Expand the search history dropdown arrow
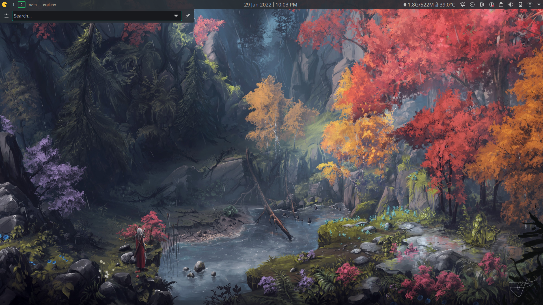543x305 pixels. click(x=176, y=16)
